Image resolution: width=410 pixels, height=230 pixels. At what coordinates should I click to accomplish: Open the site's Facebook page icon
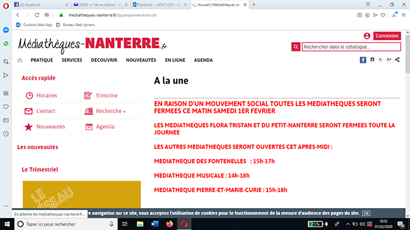click(x=363, y=60)
